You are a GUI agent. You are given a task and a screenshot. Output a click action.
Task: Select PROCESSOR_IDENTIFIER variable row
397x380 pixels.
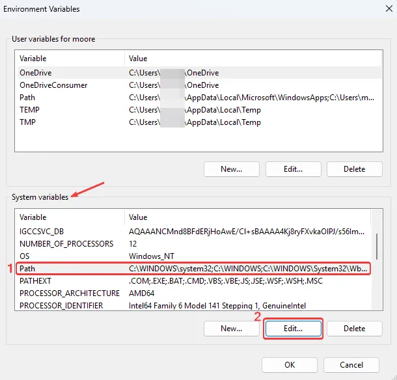click(x=195, y=305)
